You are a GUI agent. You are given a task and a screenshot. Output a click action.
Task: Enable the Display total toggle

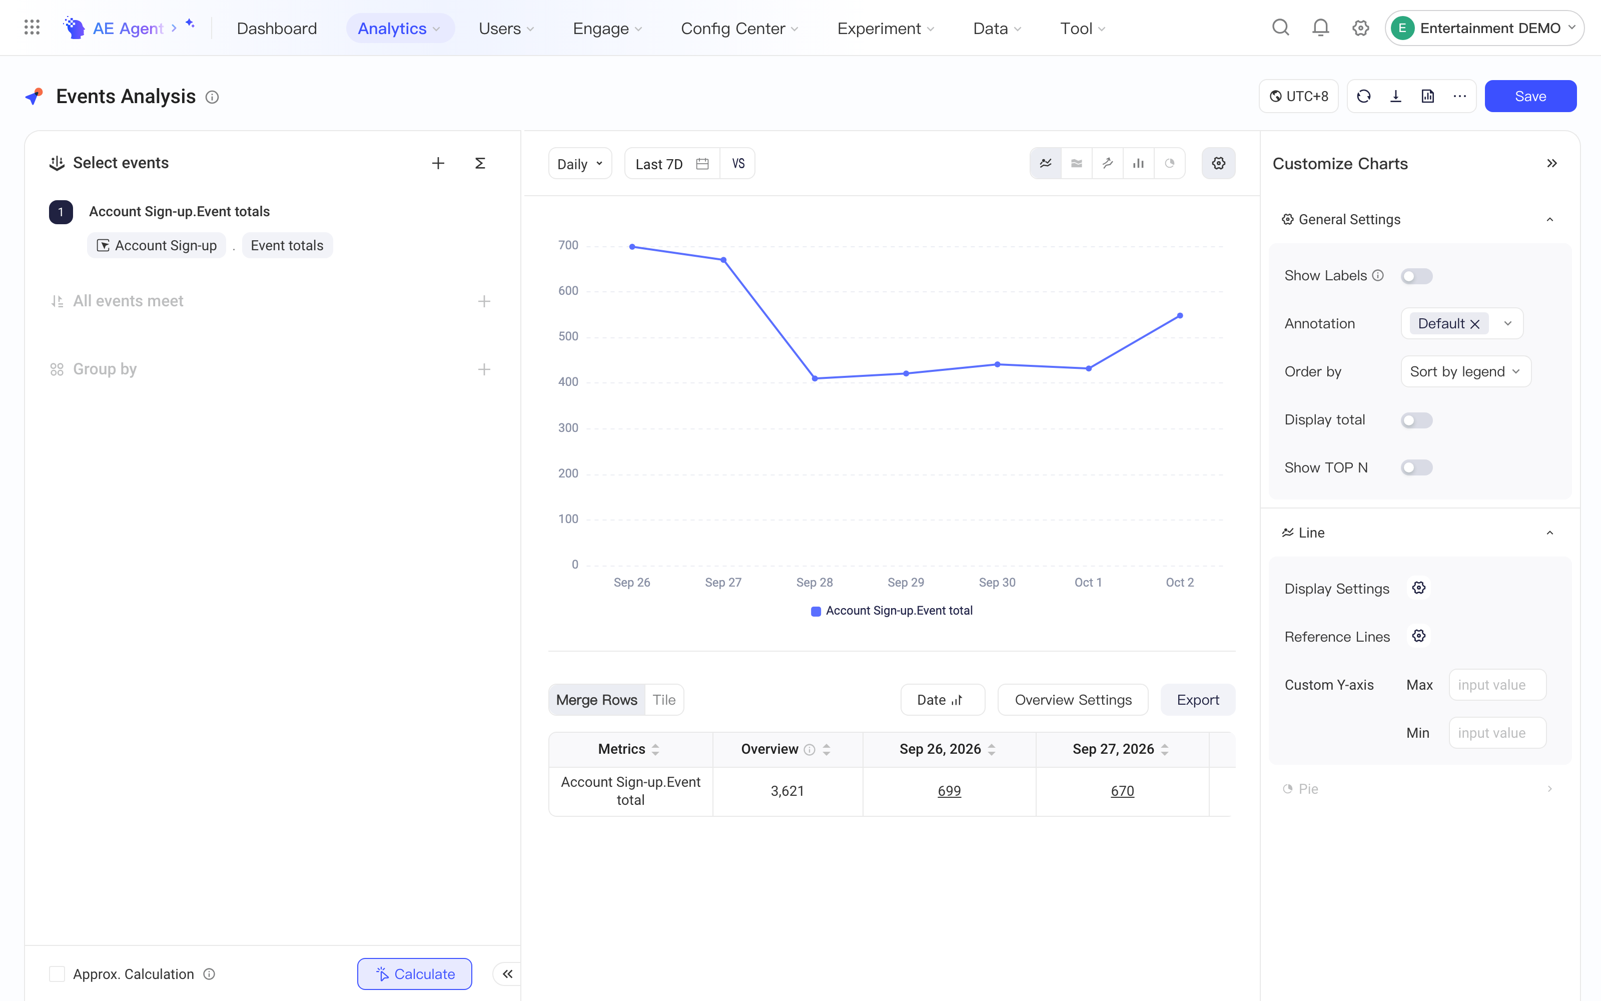(x=1416, y=420)
